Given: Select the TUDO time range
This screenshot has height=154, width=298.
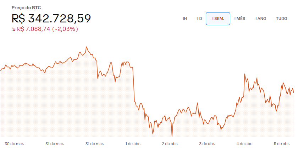Looking at the screenshot, I should (x=282, y=18).
